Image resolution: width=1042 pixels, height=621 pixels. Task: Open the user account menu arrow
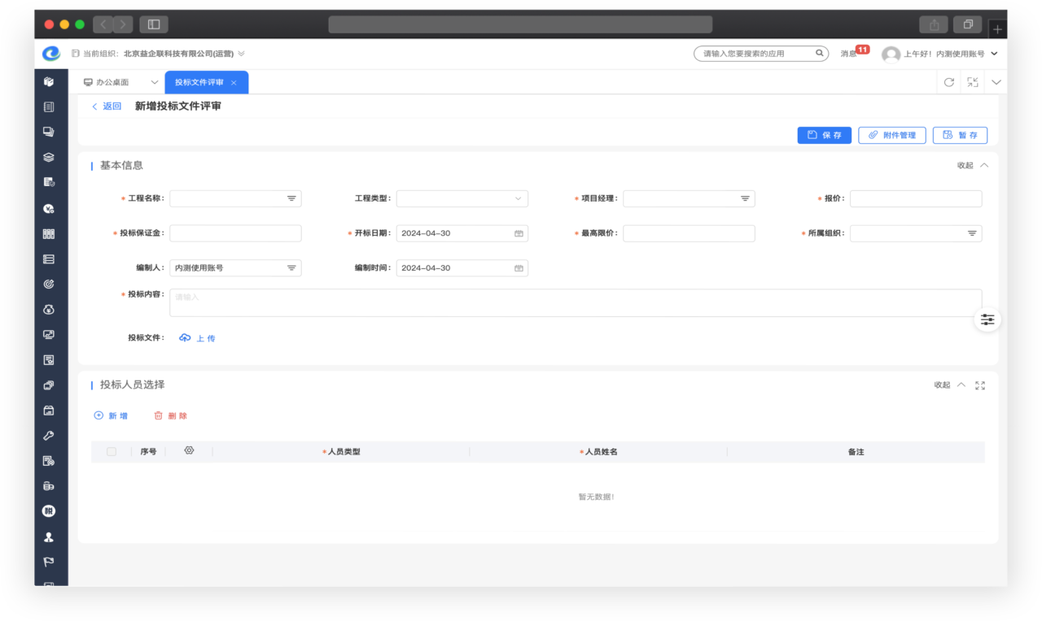994,54
